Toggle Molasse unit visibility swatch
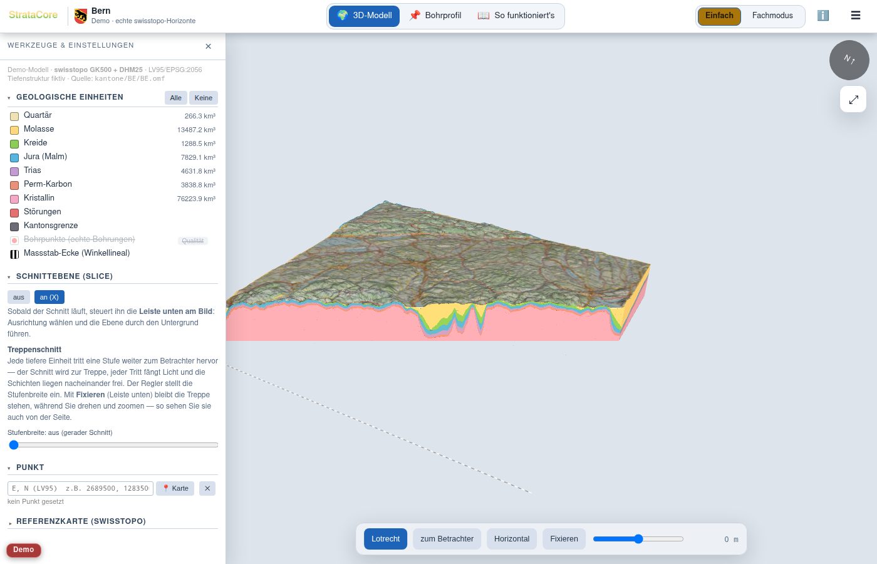The image size is (877, 564). [14, 130]
